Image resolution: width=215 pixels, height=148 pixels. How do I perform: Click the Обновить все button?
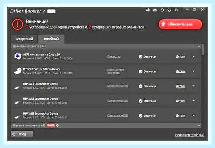click(180, 24)
